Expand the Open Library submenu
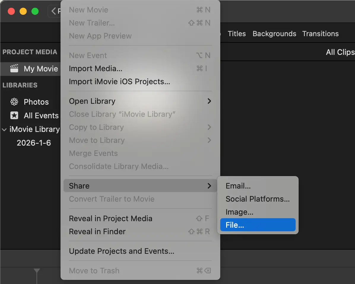 [x=210, y=101]
